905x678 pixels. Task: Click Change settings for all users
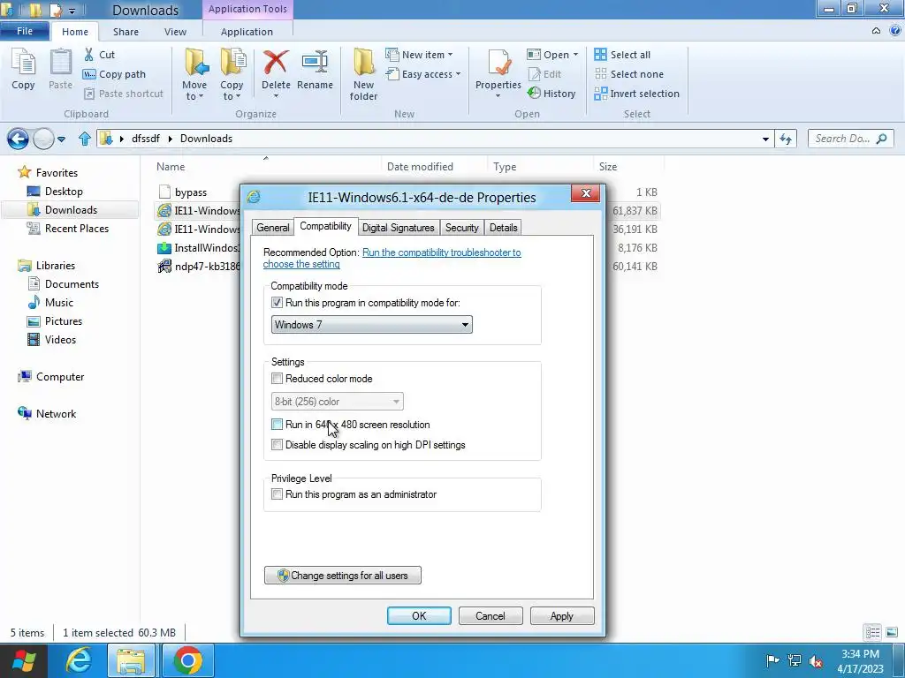[x=343, y=576]
